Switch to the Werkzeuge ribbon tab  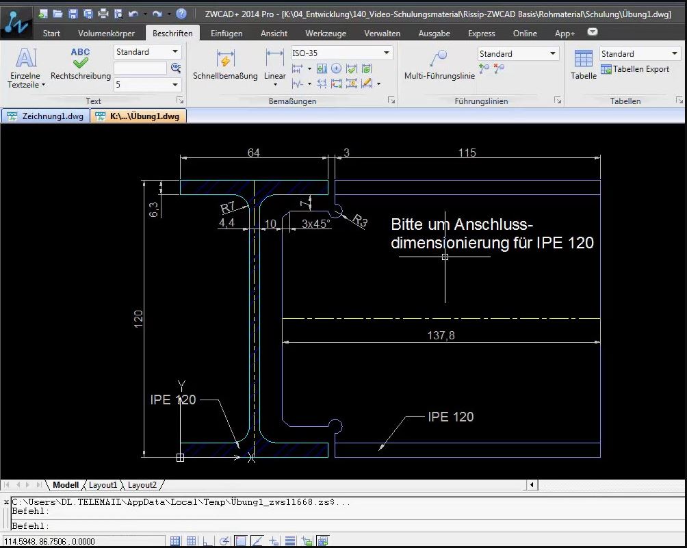(x=326, y=34)
